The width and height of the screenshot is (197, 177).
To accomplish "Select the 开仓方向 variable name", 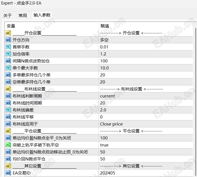I will (x=21, y=40).
